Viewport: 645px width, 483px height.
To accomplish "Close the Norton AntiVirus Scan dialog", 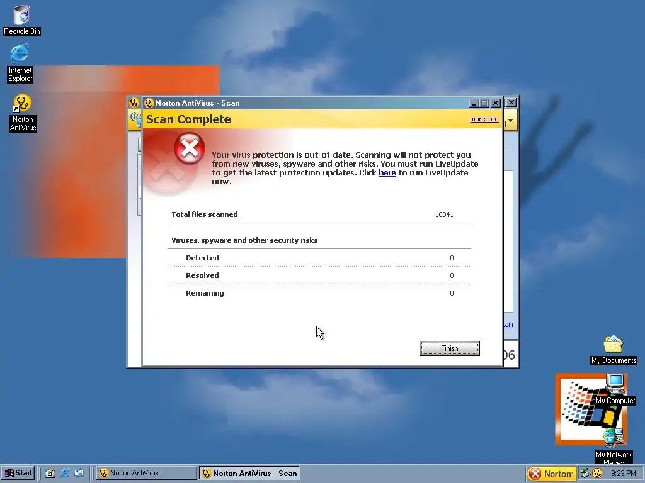I will [496, 103].
